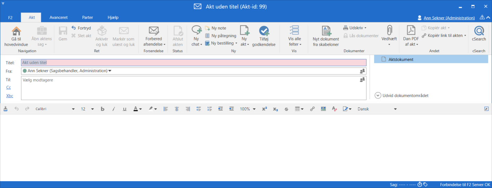Open the Calibri font dropdown
This screenshot has width=492, height=188.
pos(73,109)
